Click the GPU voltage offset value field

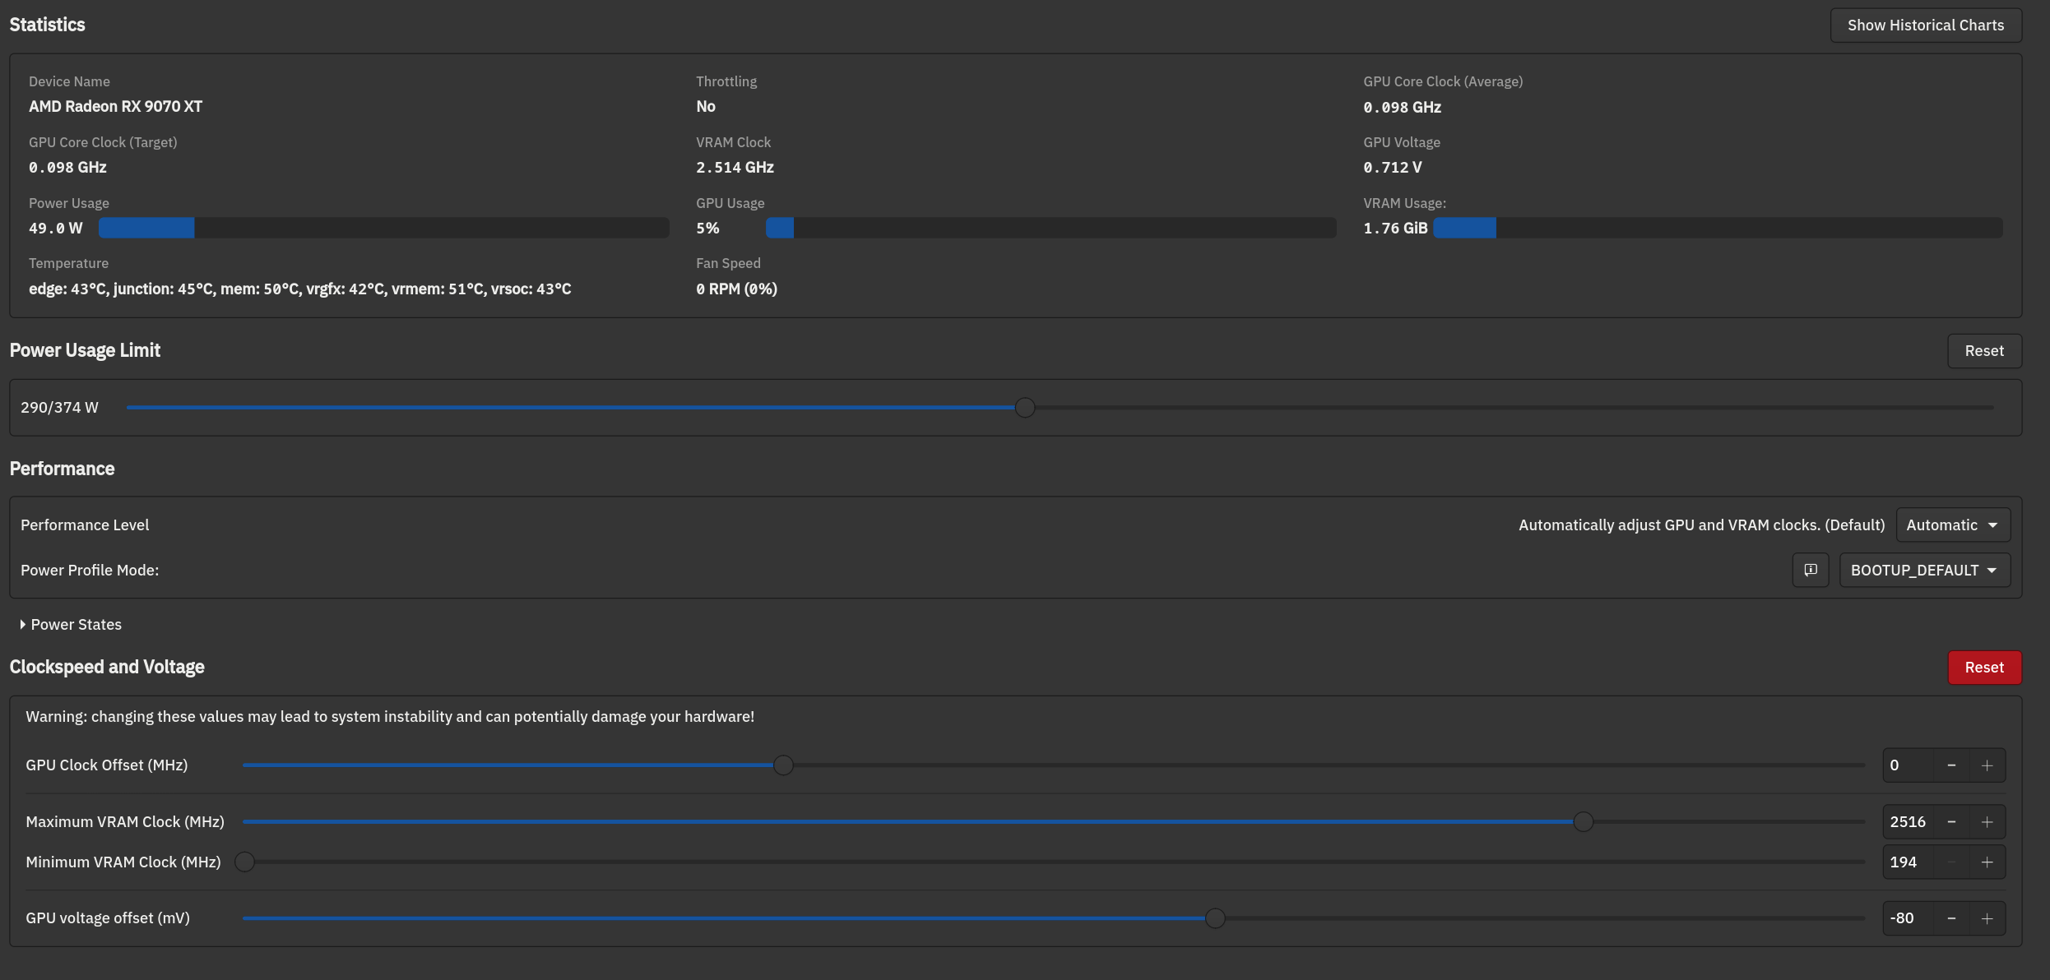(1907, 918)
